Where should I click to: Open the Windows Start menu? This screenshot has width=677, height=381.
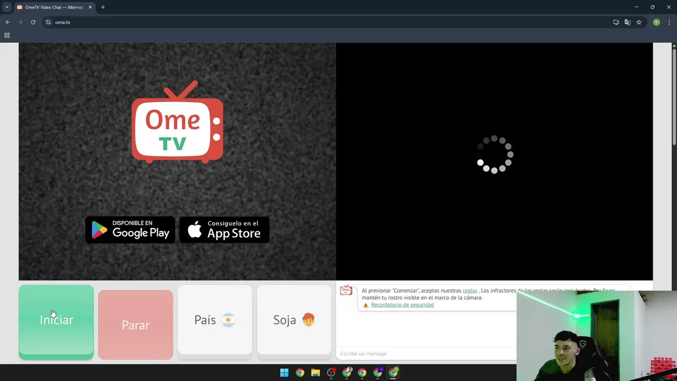pos(284,373)
